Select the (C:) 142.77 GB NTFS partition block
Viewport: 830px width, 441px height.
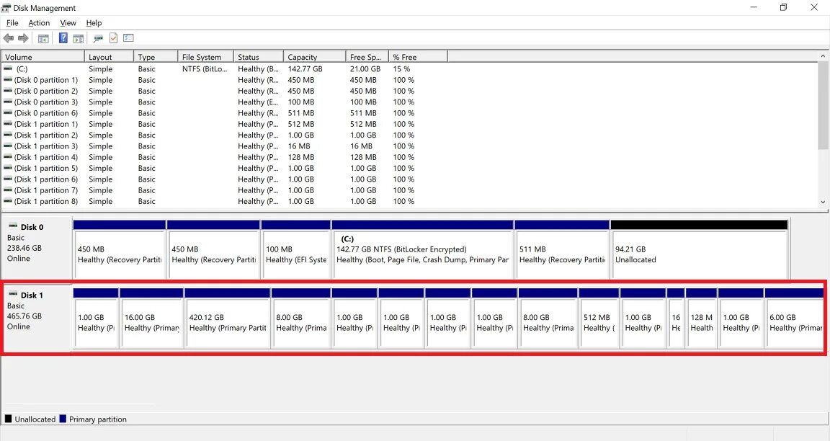point(422,249)
